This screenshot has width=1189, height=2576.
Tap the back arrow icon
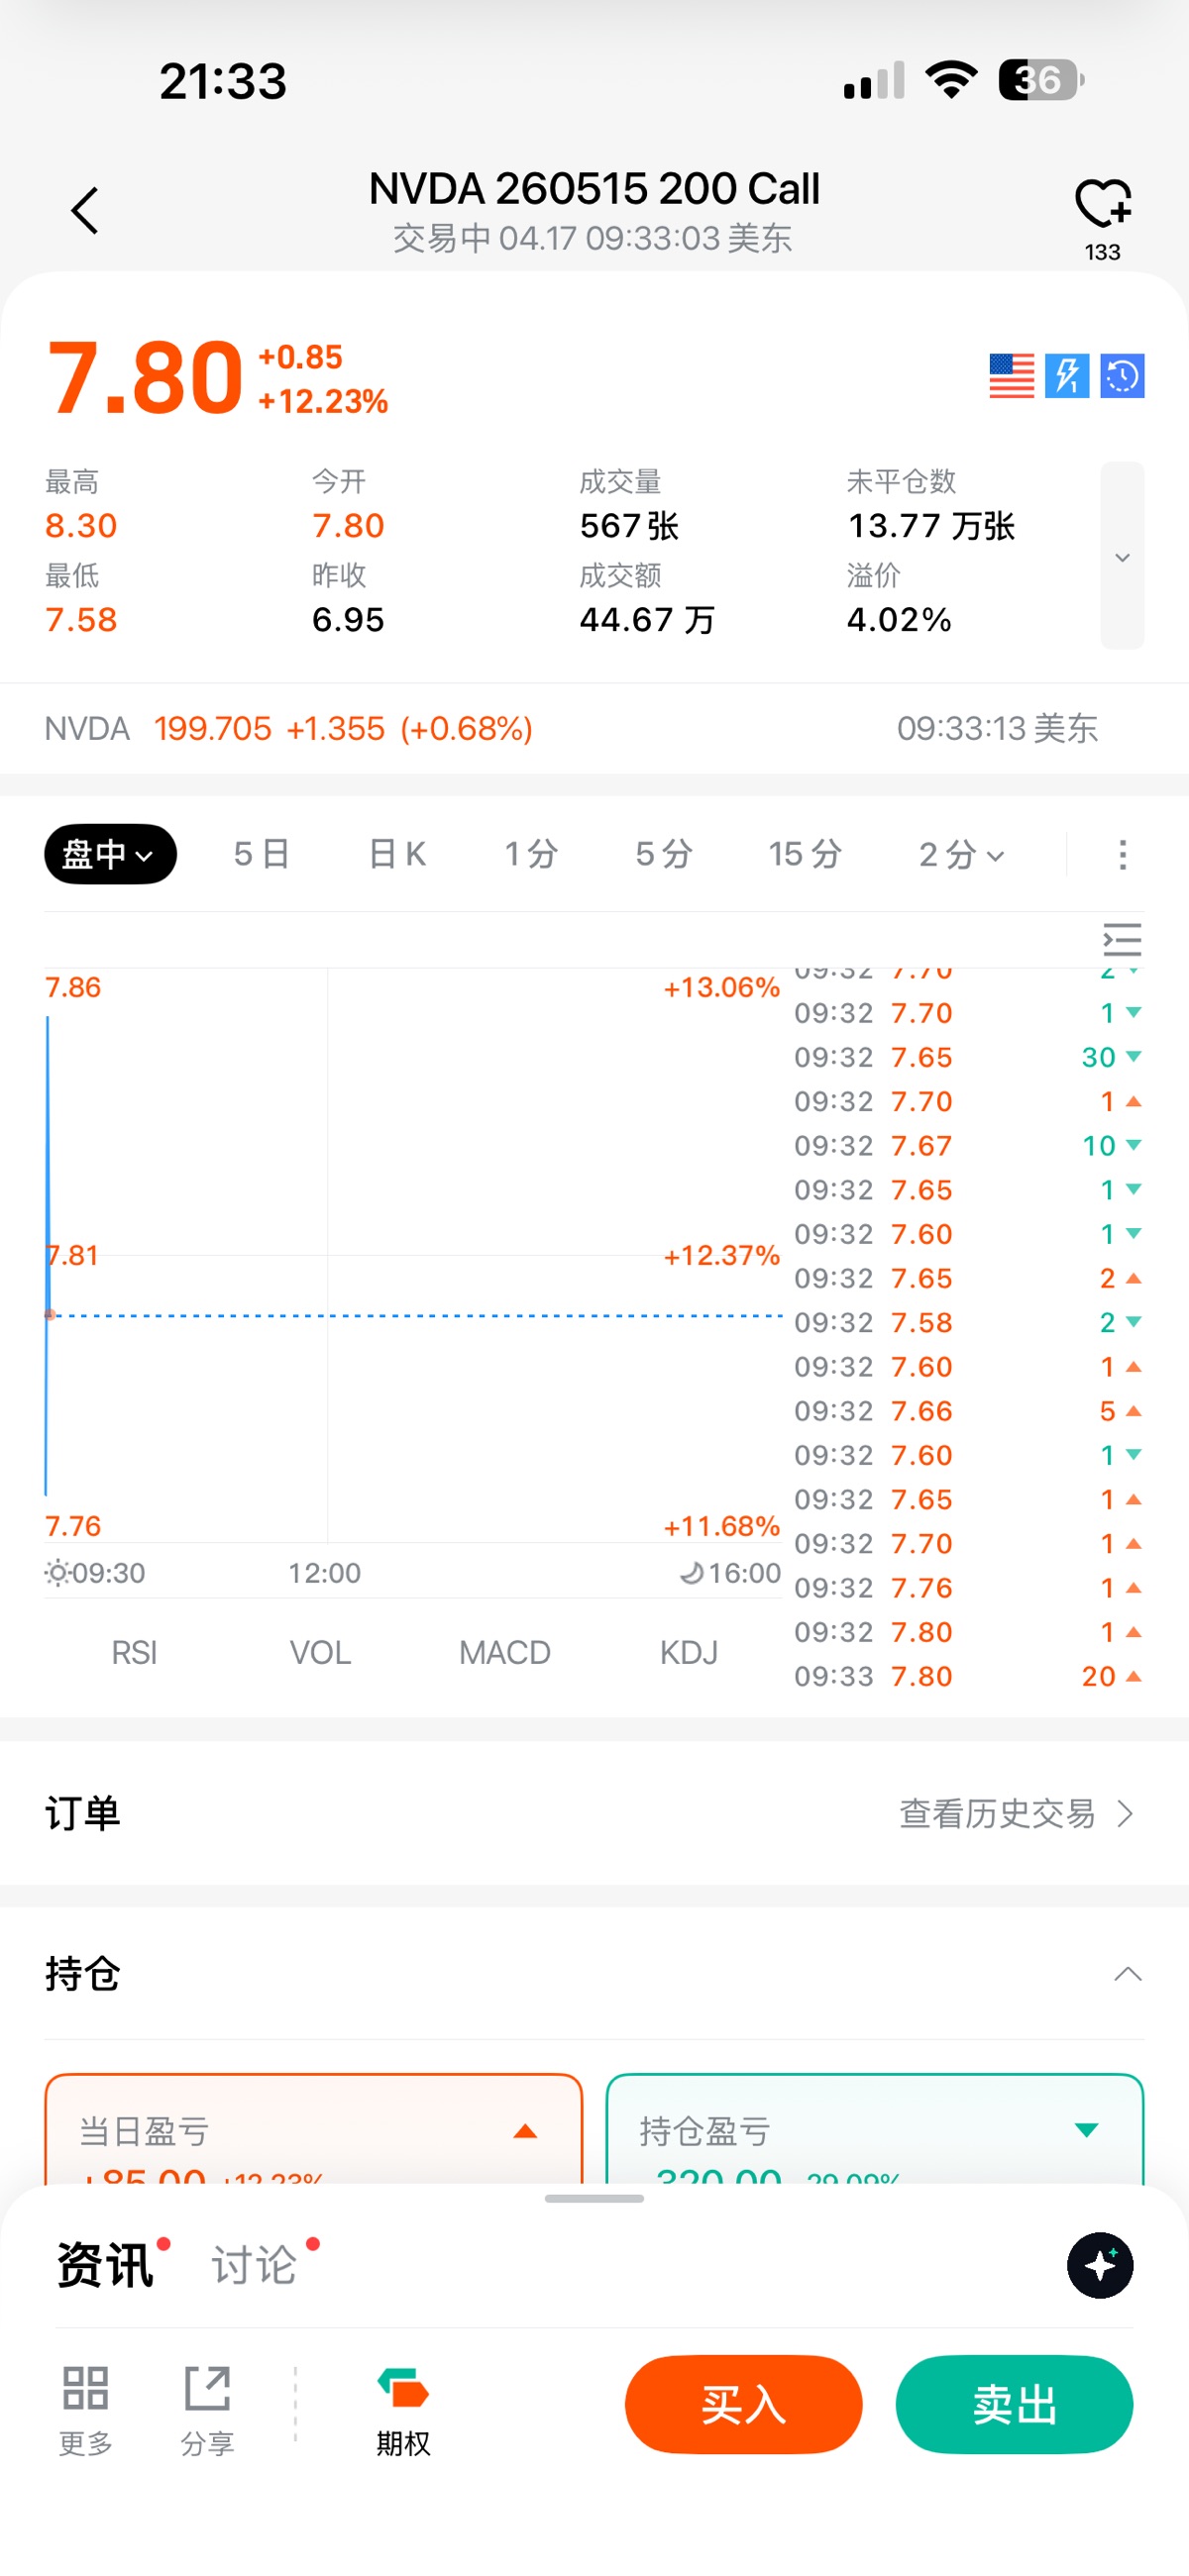[85, 211]
